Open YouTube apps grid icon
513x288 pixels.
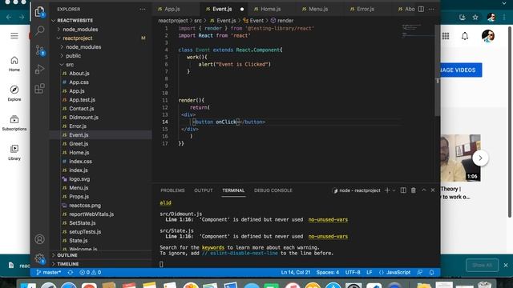tap(446, 36)
